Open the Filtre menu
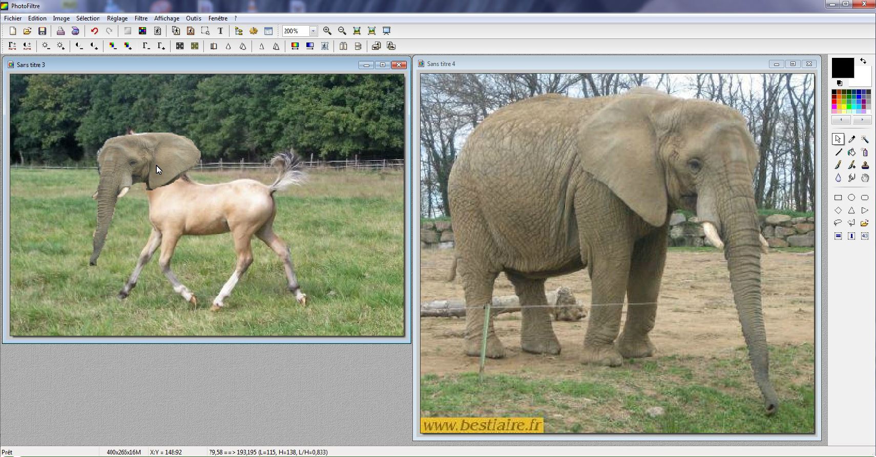This screenshot has width=876, height=457. pyautogui.click(x=141, y=18)
